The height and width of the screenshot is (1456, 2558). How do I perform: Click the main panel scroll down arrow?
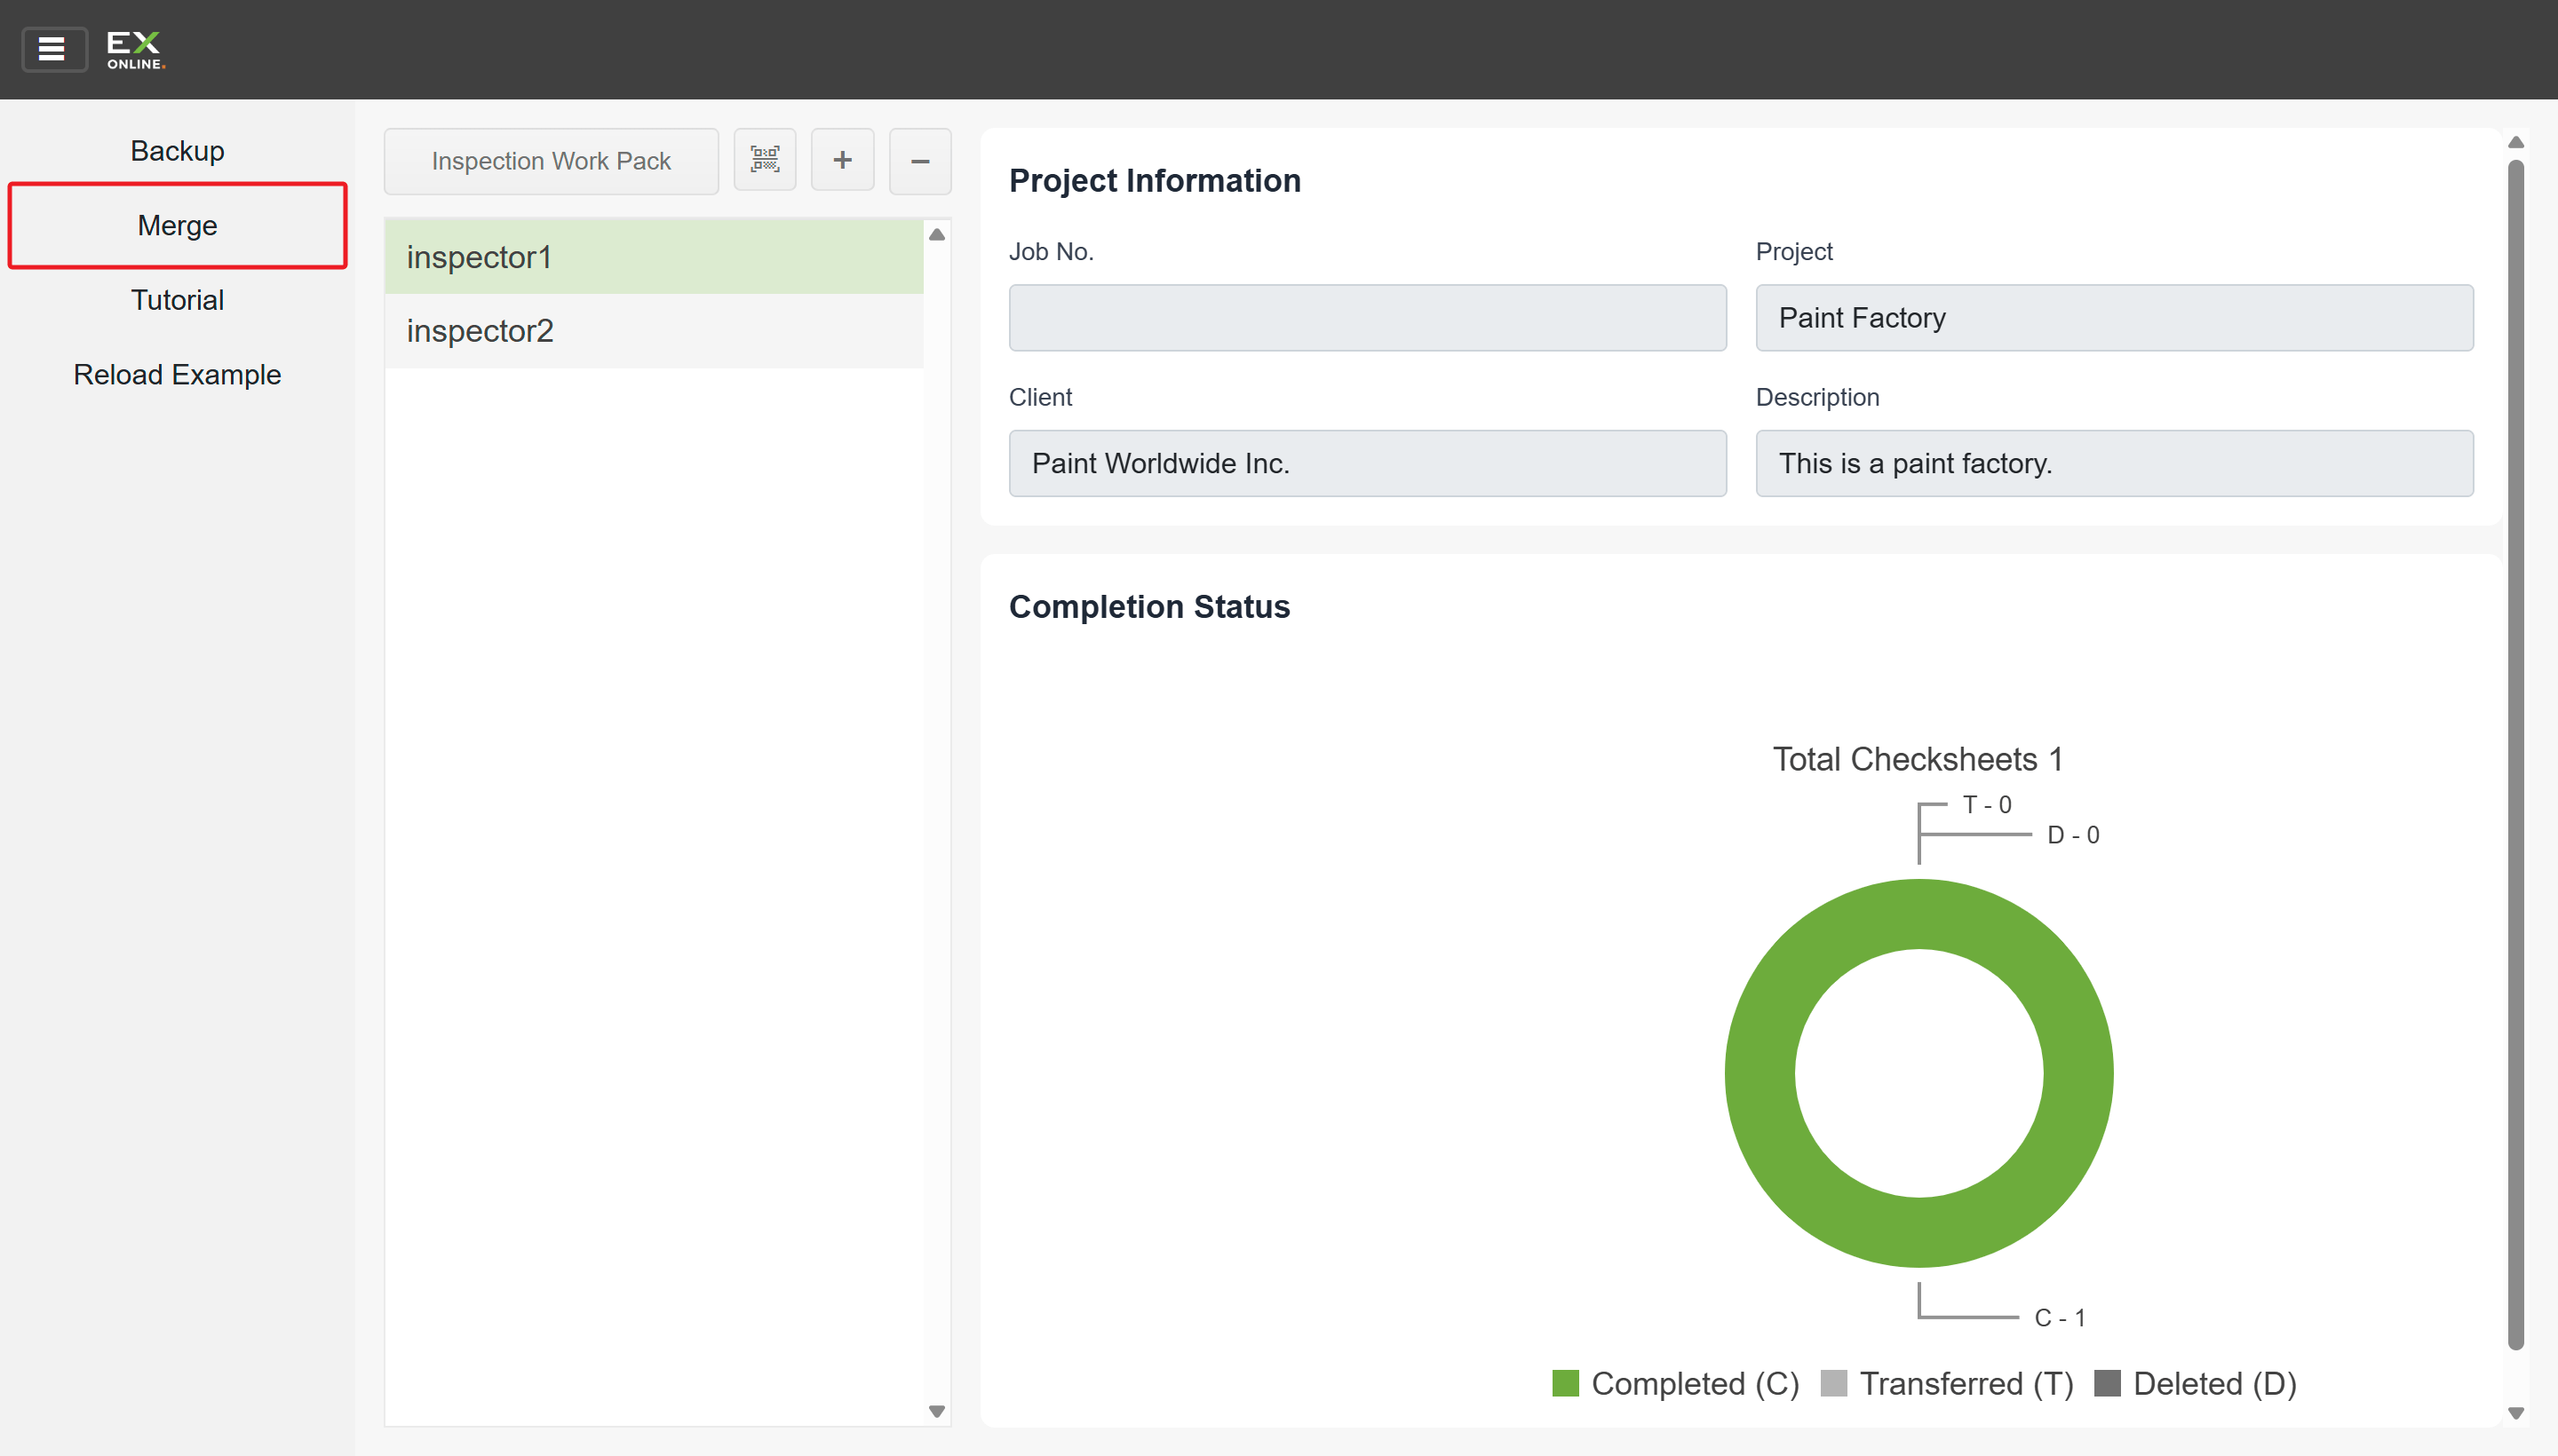pyautogui.click(x=2515, y=1413)
